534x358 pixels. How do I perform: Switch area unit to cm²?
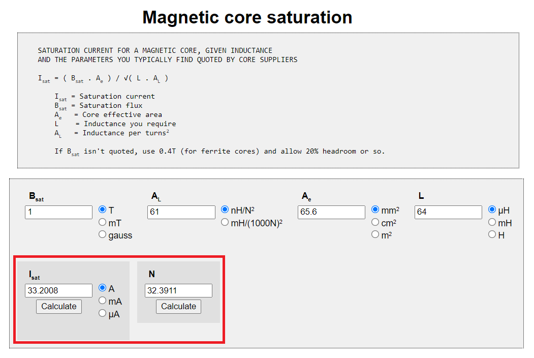point(375,222)
